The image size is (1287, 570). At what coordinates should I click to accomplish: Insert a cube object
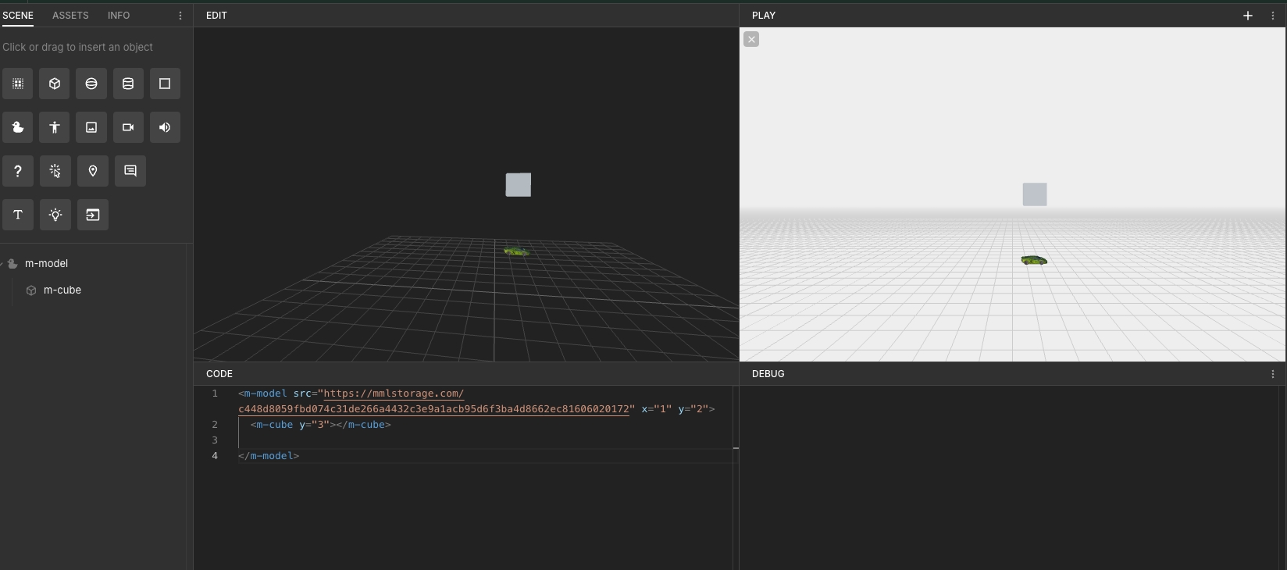click(x=55, y=84)
